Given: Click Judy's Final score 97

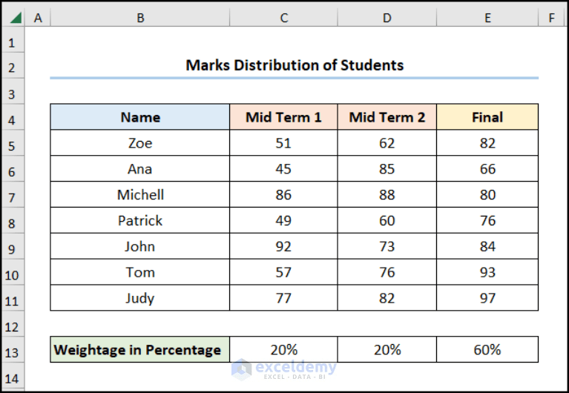Looking at the screenshot, I should click(487, 298).
